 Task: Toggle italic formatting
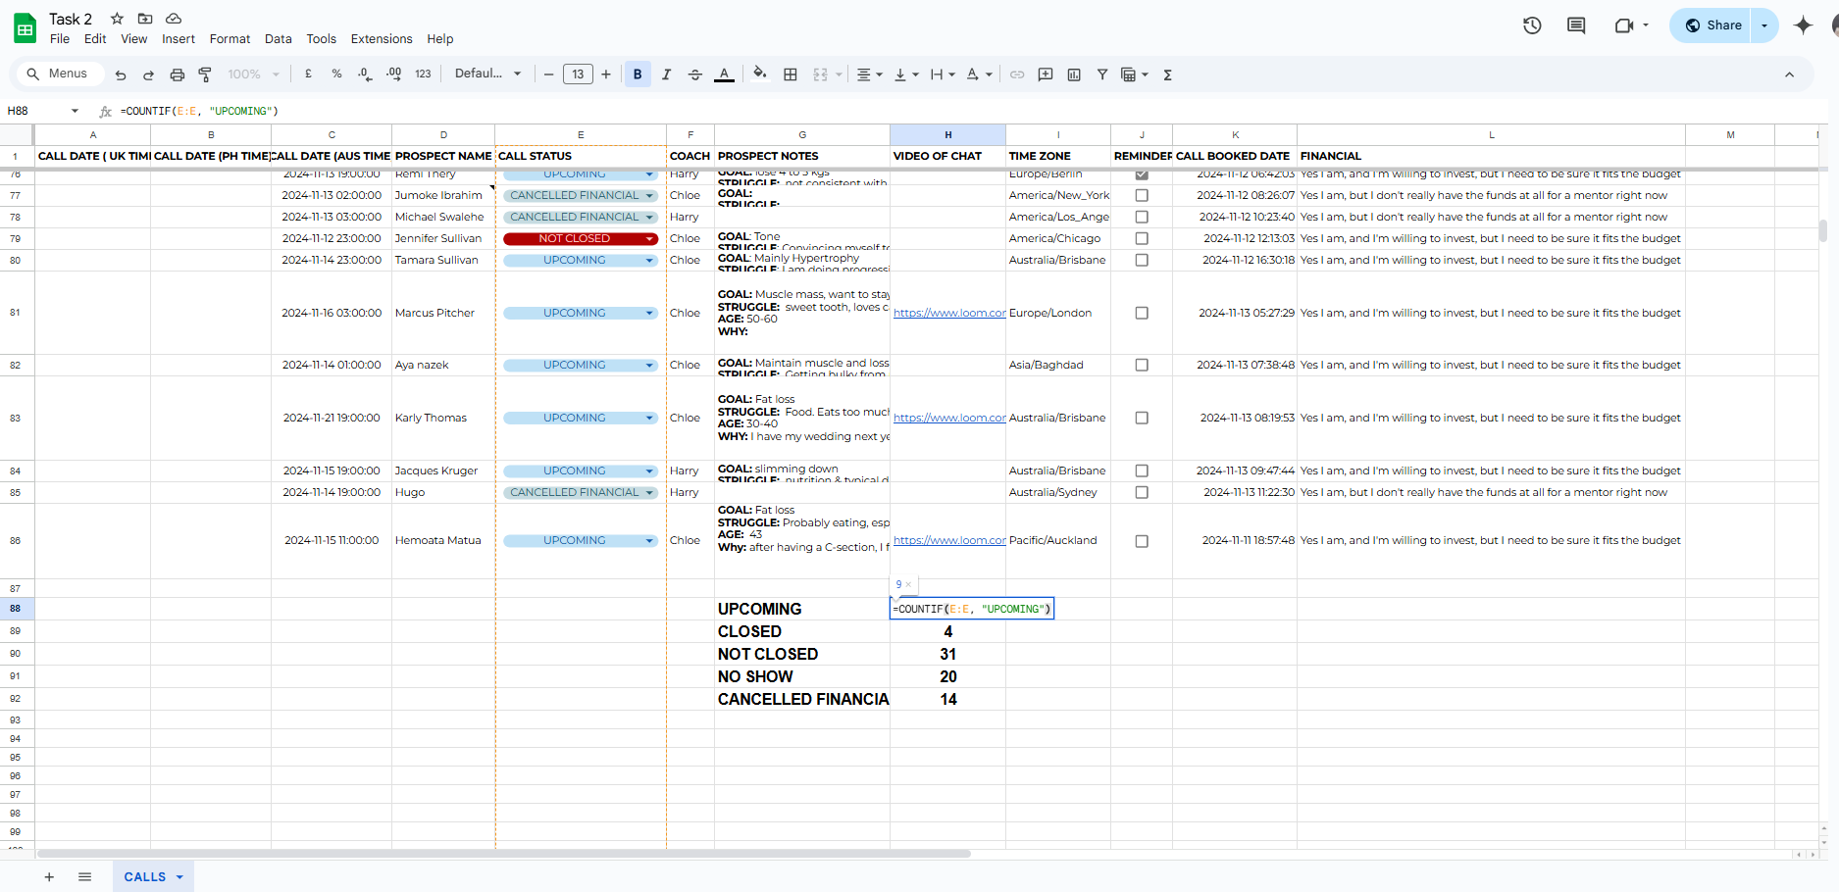pyautogui.click(x=666, y=74)
